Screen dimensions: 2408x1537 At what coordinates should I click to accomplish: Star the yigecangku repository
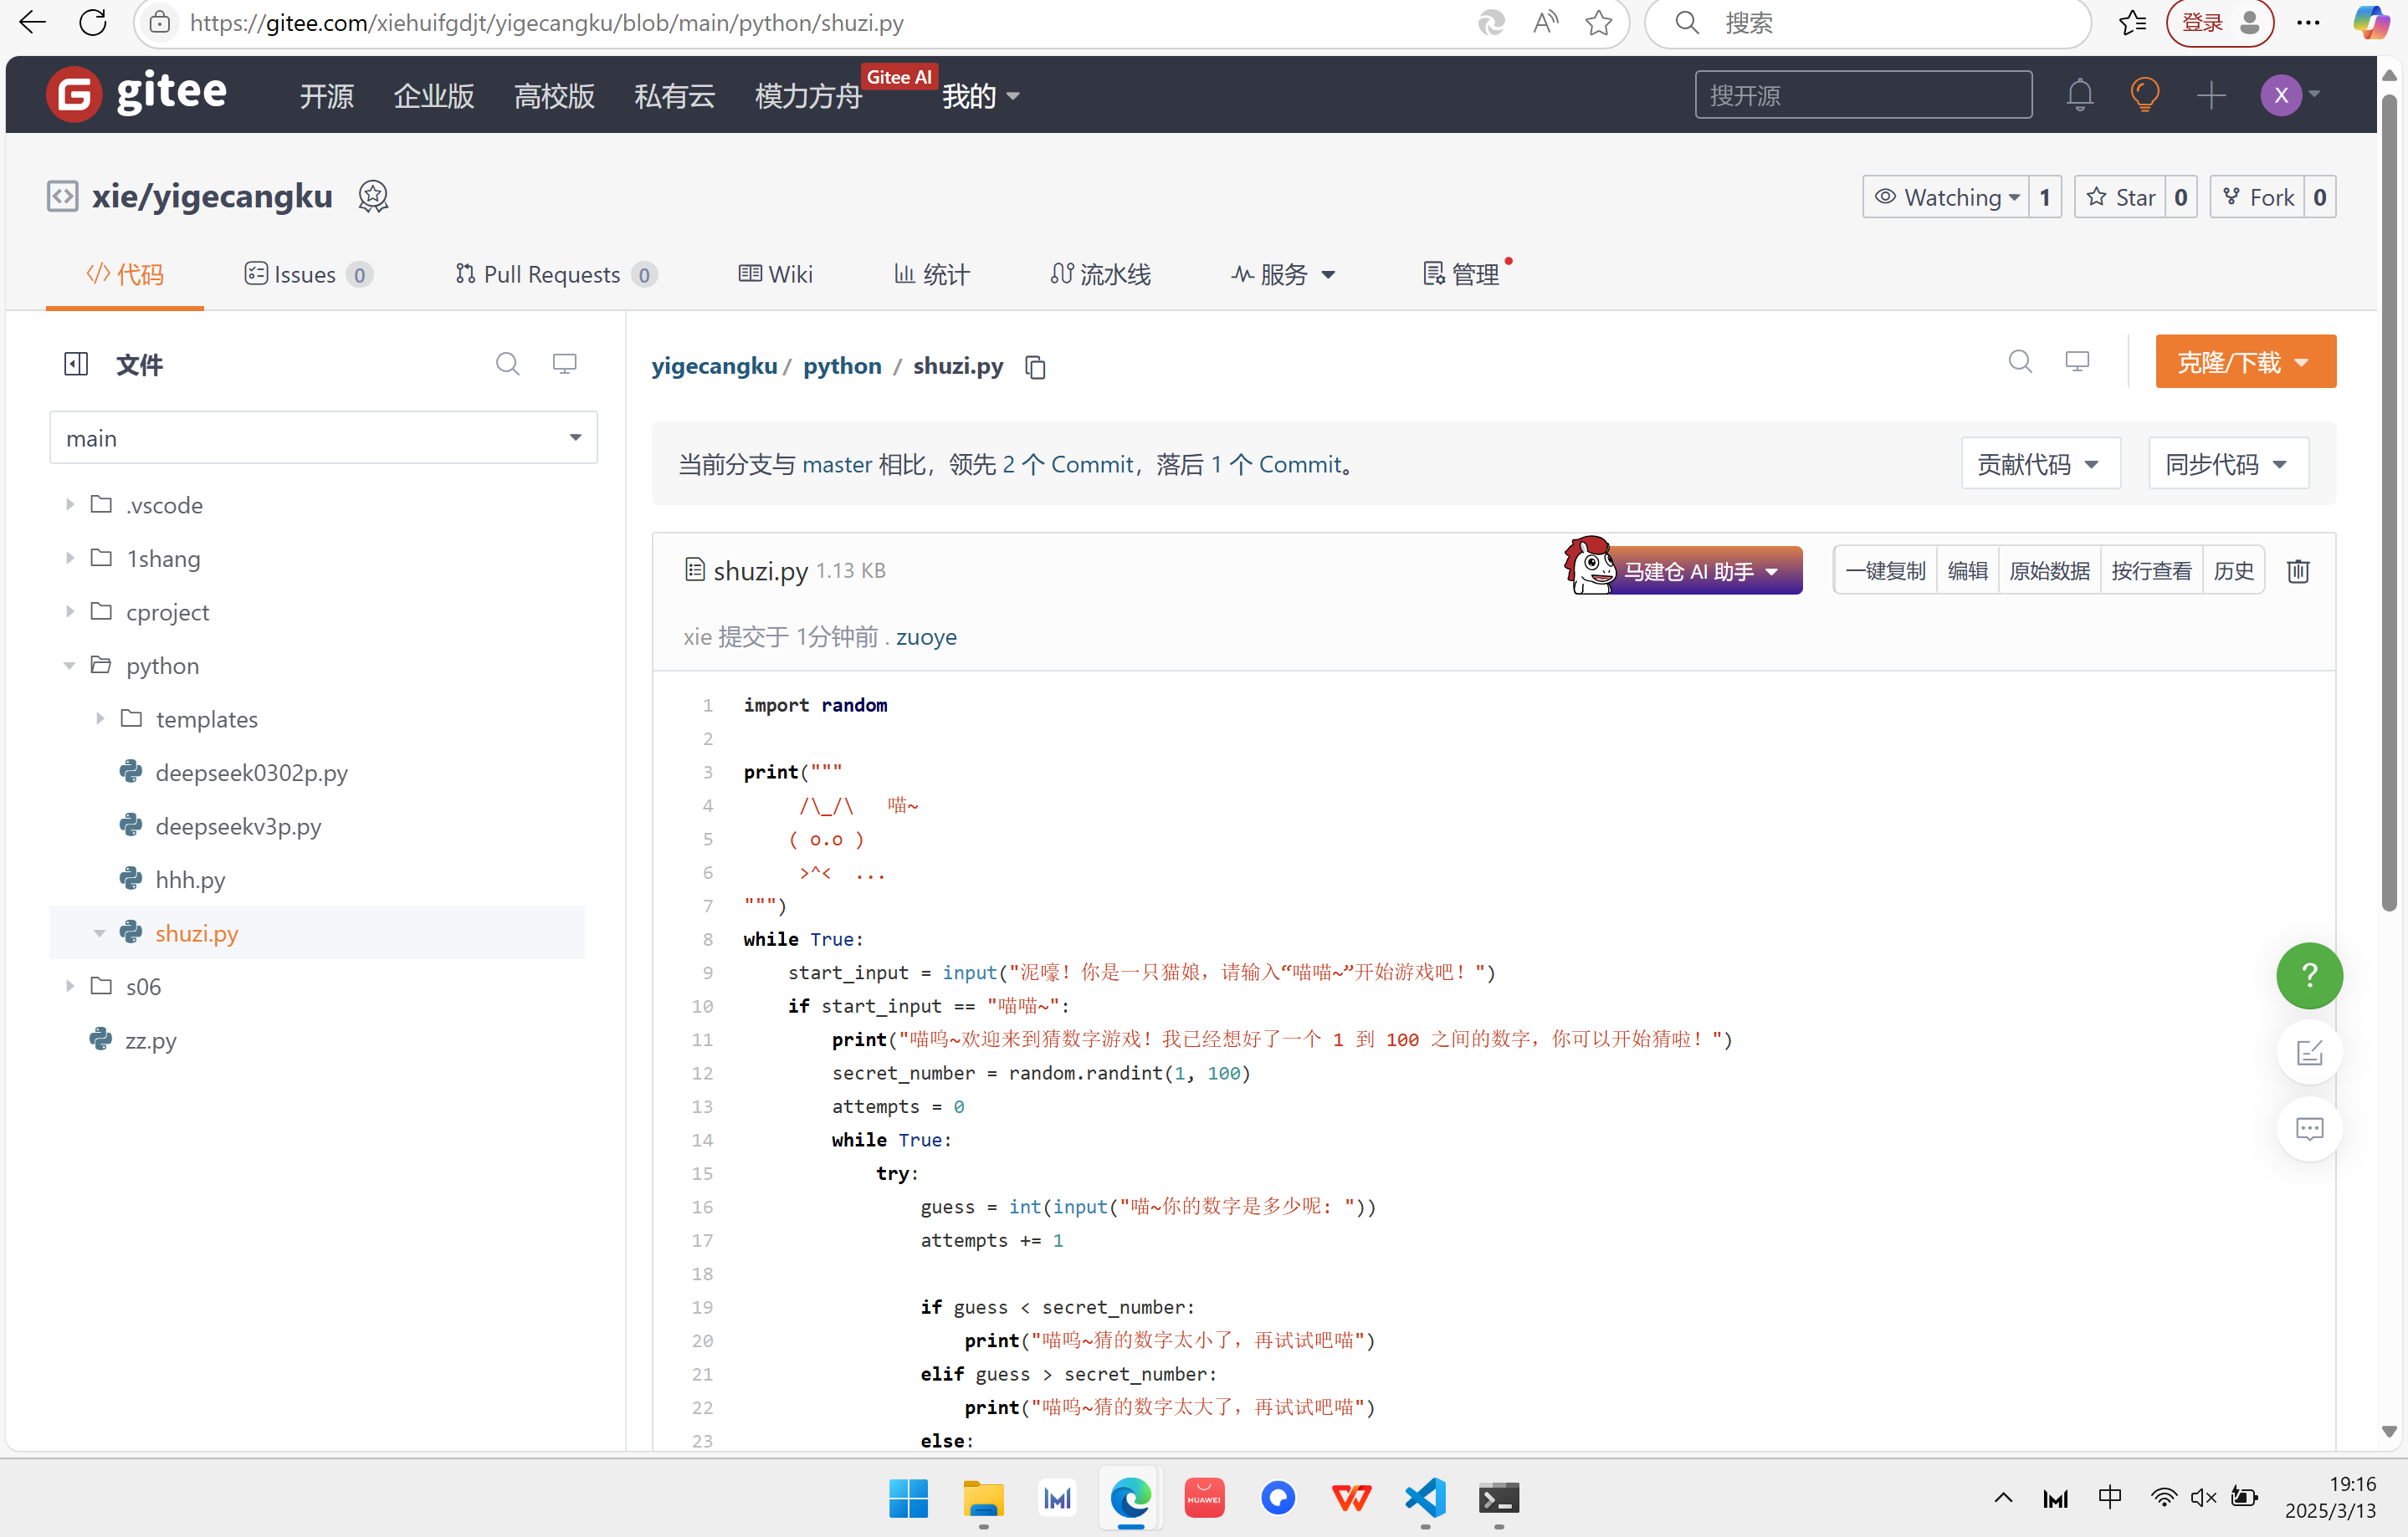point(2120,198)
